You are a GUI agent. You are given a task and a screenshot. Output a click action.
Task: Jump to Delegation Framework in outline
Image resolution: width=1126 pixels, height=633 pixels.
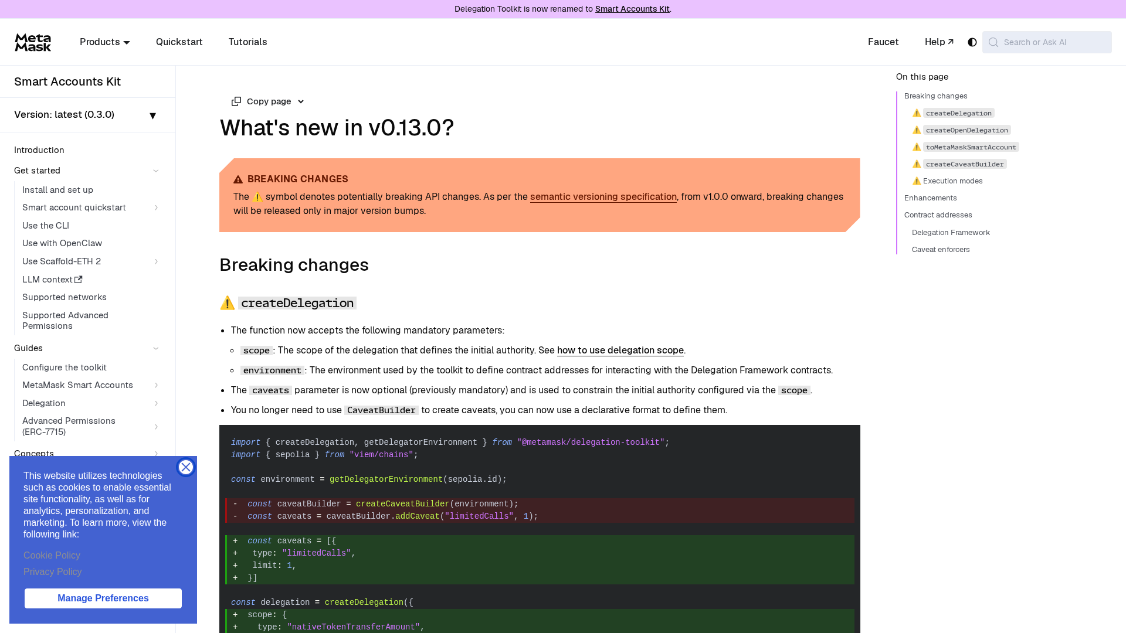tap(951, 233)
